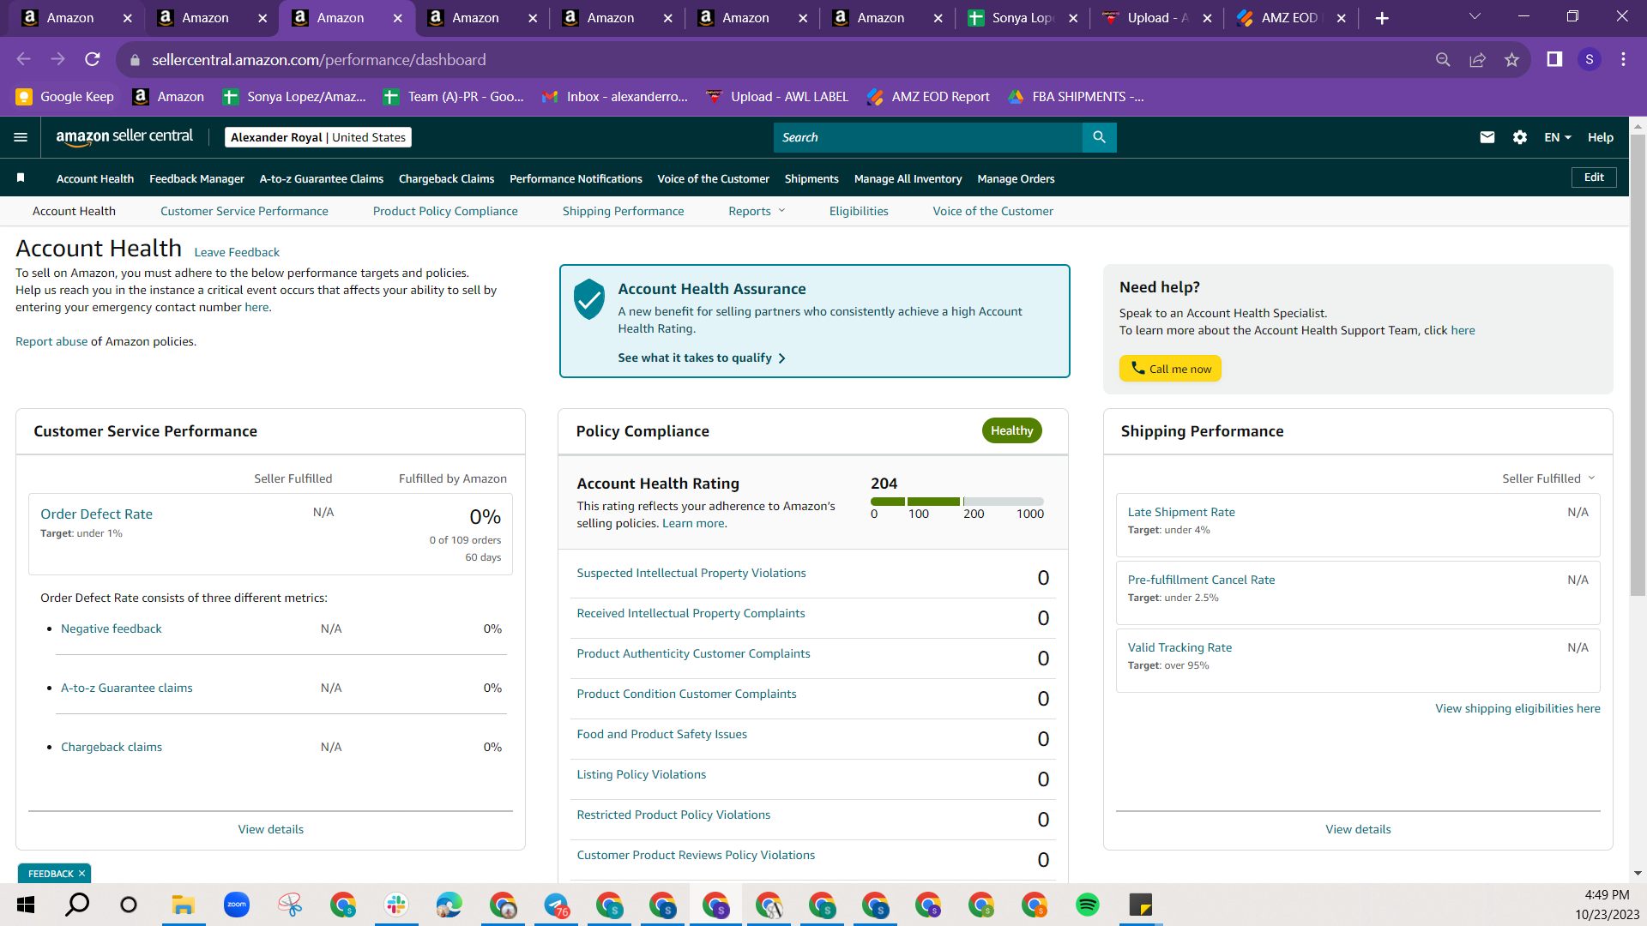1647x926 pixels.
Task: Open the settings gear in Seller Central
Action: (1520, 137)
